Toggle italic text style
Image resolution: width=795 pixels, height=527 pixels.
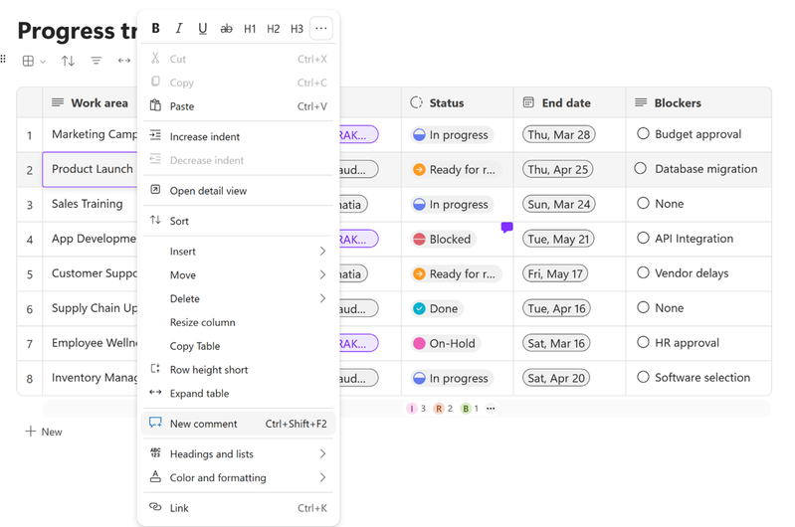point(179,29)
